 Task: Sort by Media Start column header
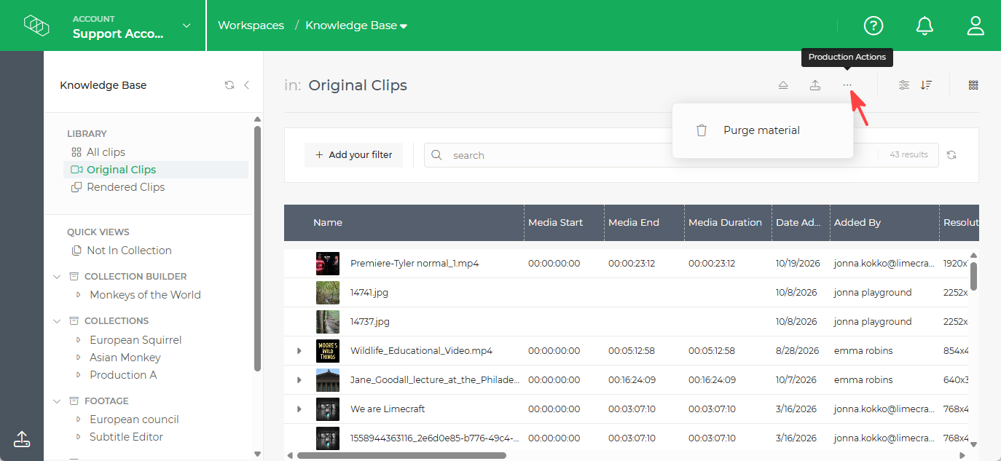555,223
